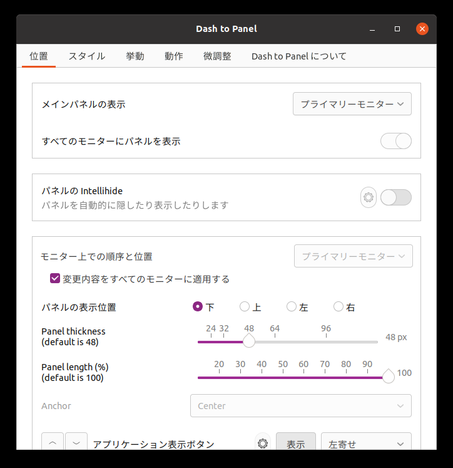This screenshot has height=468, width=453.
Task: Select panel position 左
Action: pos(292,306)
